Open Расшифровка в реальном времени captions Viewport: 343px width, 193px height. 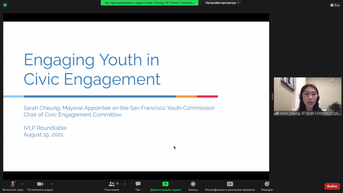point(230,186)
